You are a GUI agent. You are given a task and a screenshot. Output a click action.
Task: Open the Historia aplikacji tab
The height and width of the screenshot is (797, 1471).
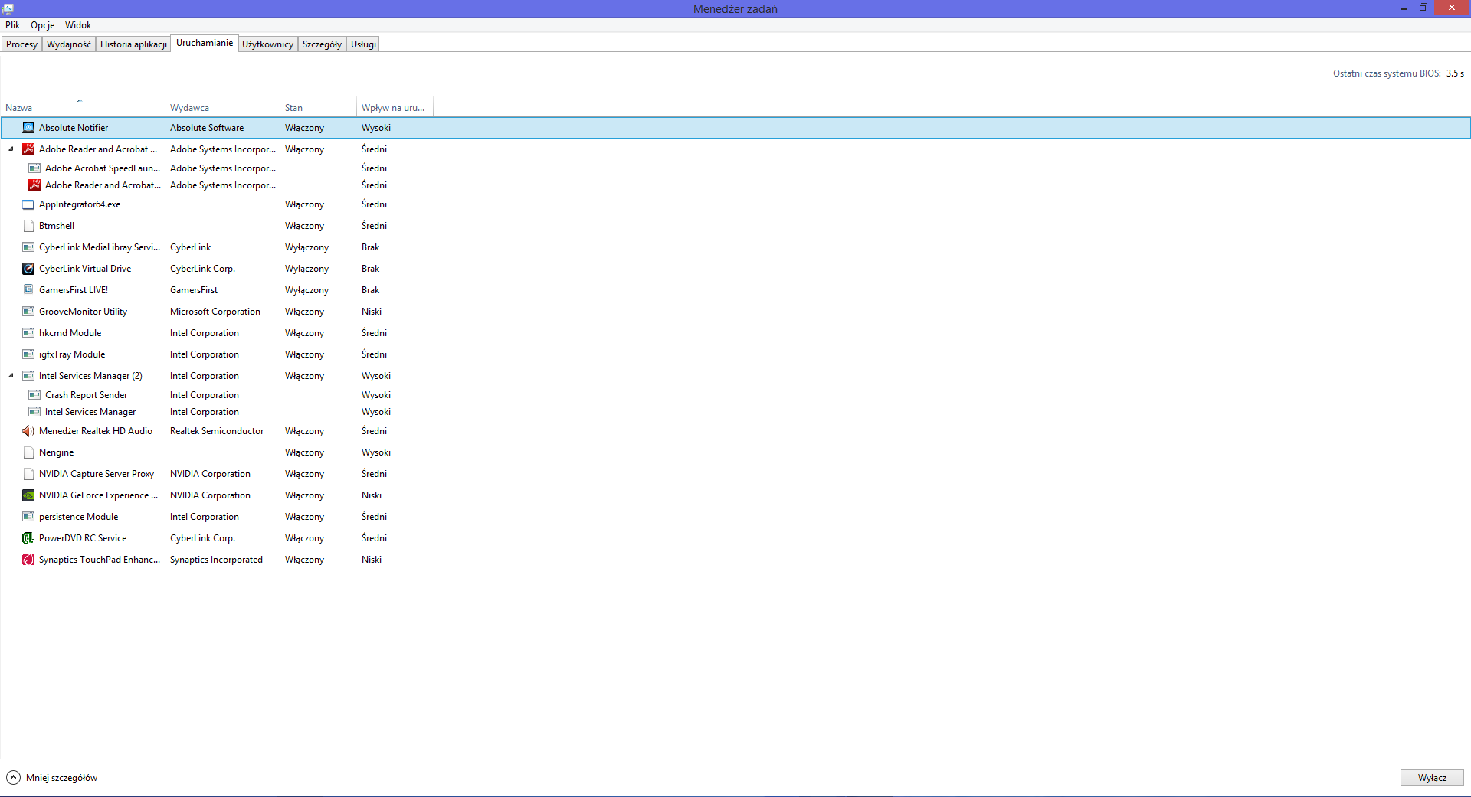pyautogui.click(x=133, y=44)
